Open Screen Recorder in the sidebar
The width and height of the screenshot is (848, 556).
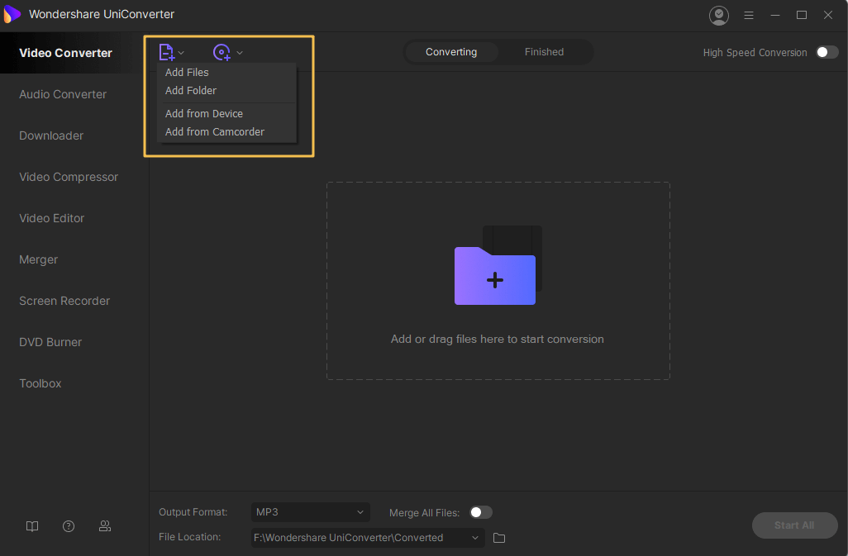point(64,301)
